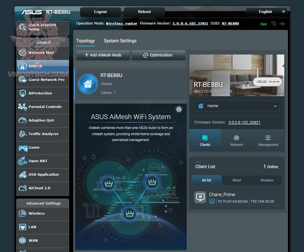The height and width of the screenshot is (252, 304).
Task: Open the AiProtection shield icon
Action: coord(23,93)
